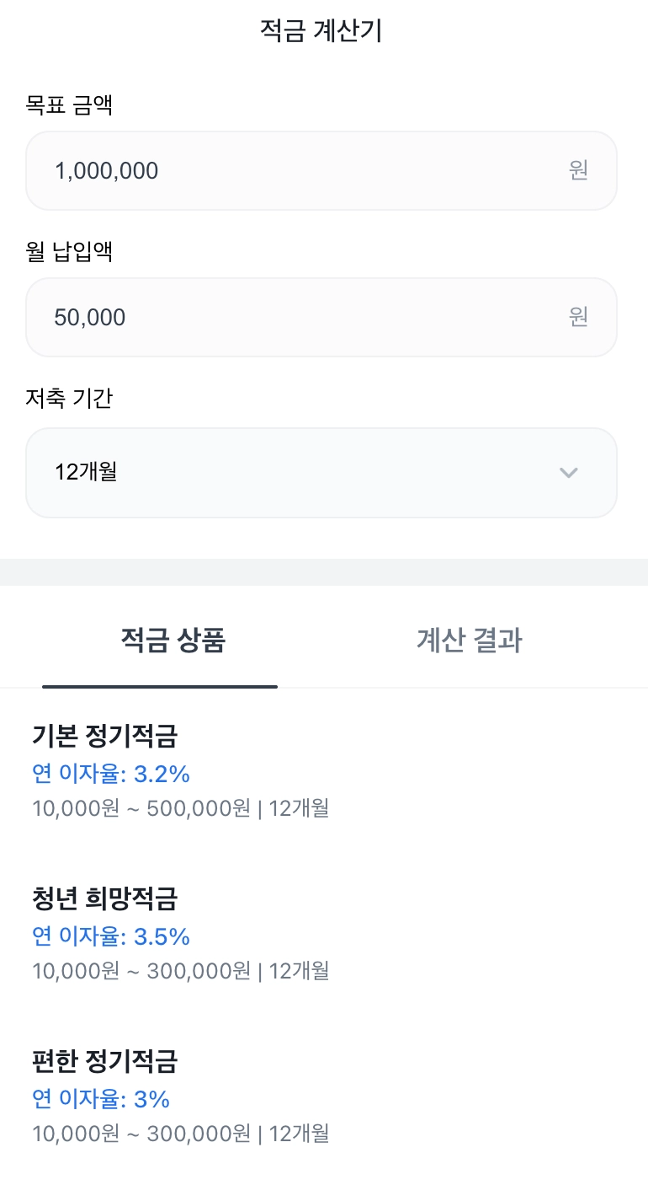Focus the 월 납입액 input showing 50,000
648x1185 pixels.
point(303,318)
